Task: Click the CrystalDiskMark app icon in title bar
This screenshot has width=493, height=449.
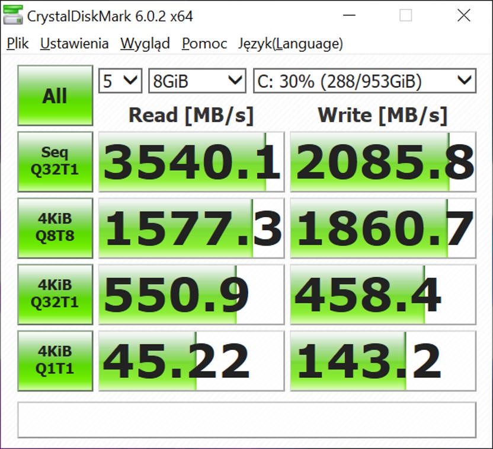Action: tap(13, 15)
